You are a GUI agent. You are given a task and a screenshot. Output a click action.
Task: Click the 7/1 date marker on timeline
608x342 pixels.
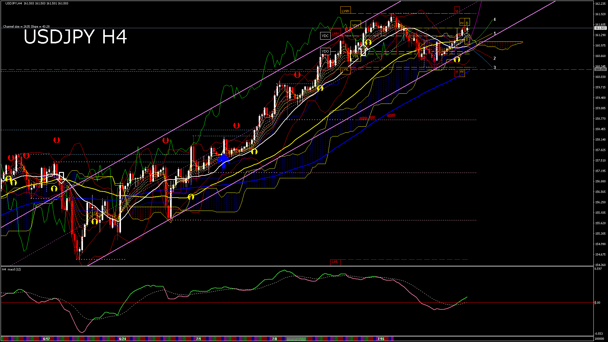click(x=199, y=339)
